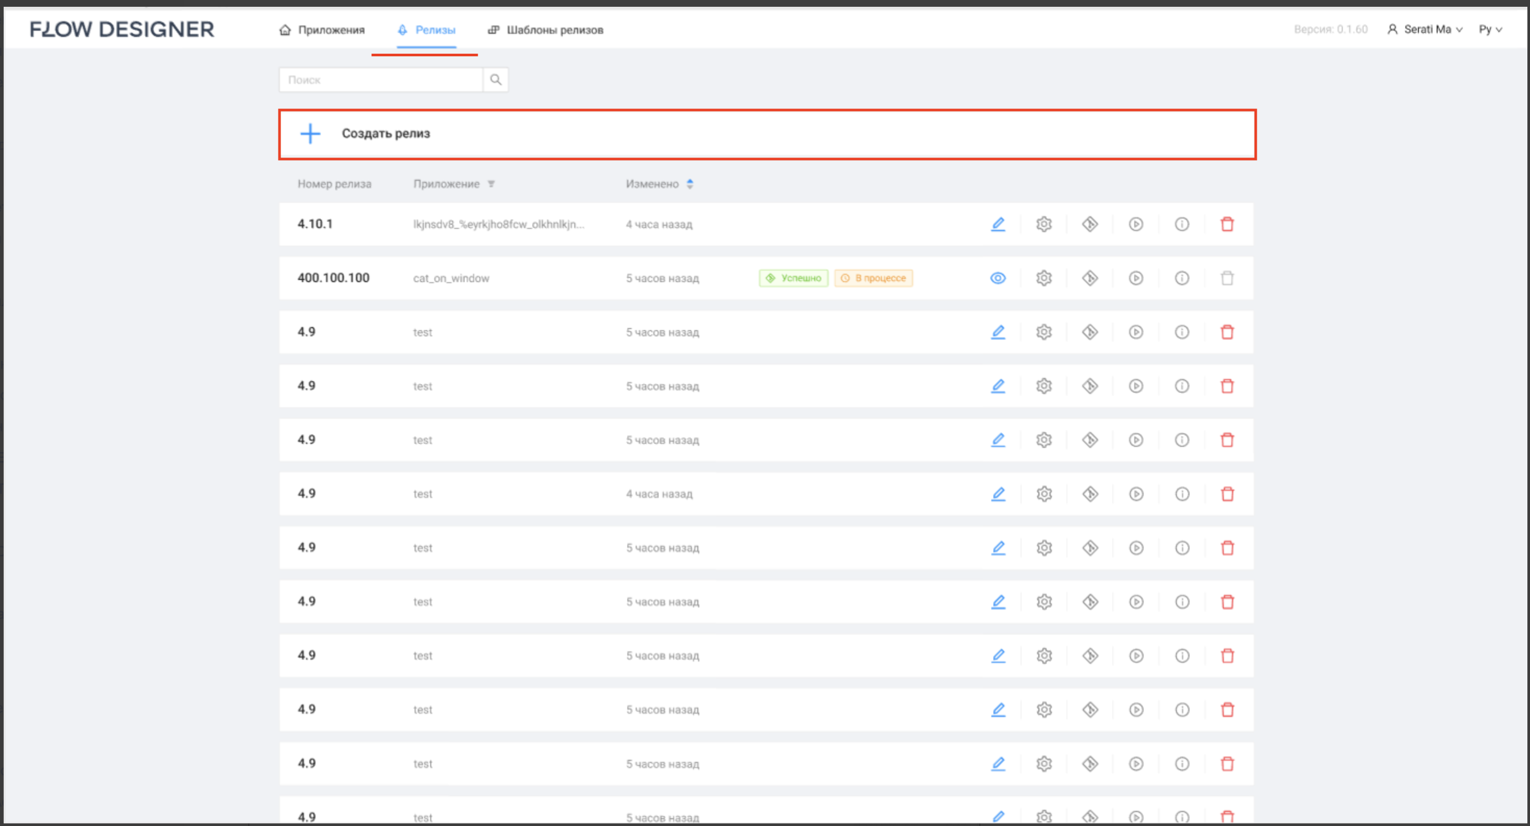Click Создать релиз button
Screen dimensions: 1530x826
pos(386,133)
